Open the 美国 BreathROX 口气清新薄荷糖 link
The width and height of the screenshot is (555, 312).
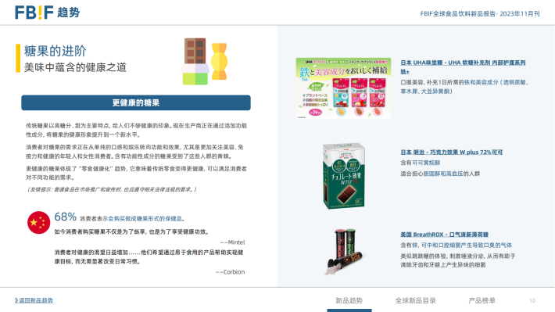[x=444, y=235]
